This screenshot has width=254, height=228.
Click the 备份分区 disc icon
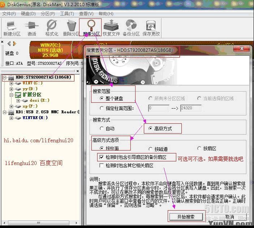[x=131, y=25]
